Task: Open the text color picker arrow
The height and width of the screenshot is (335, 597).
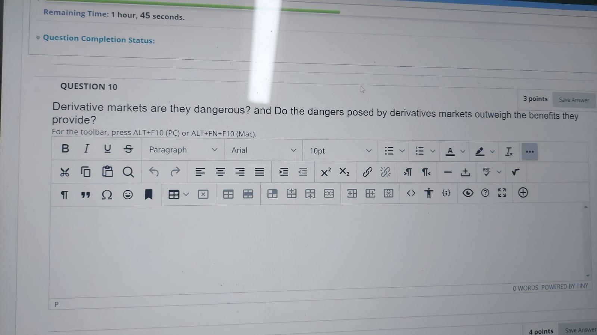Action: click(463, 151)
